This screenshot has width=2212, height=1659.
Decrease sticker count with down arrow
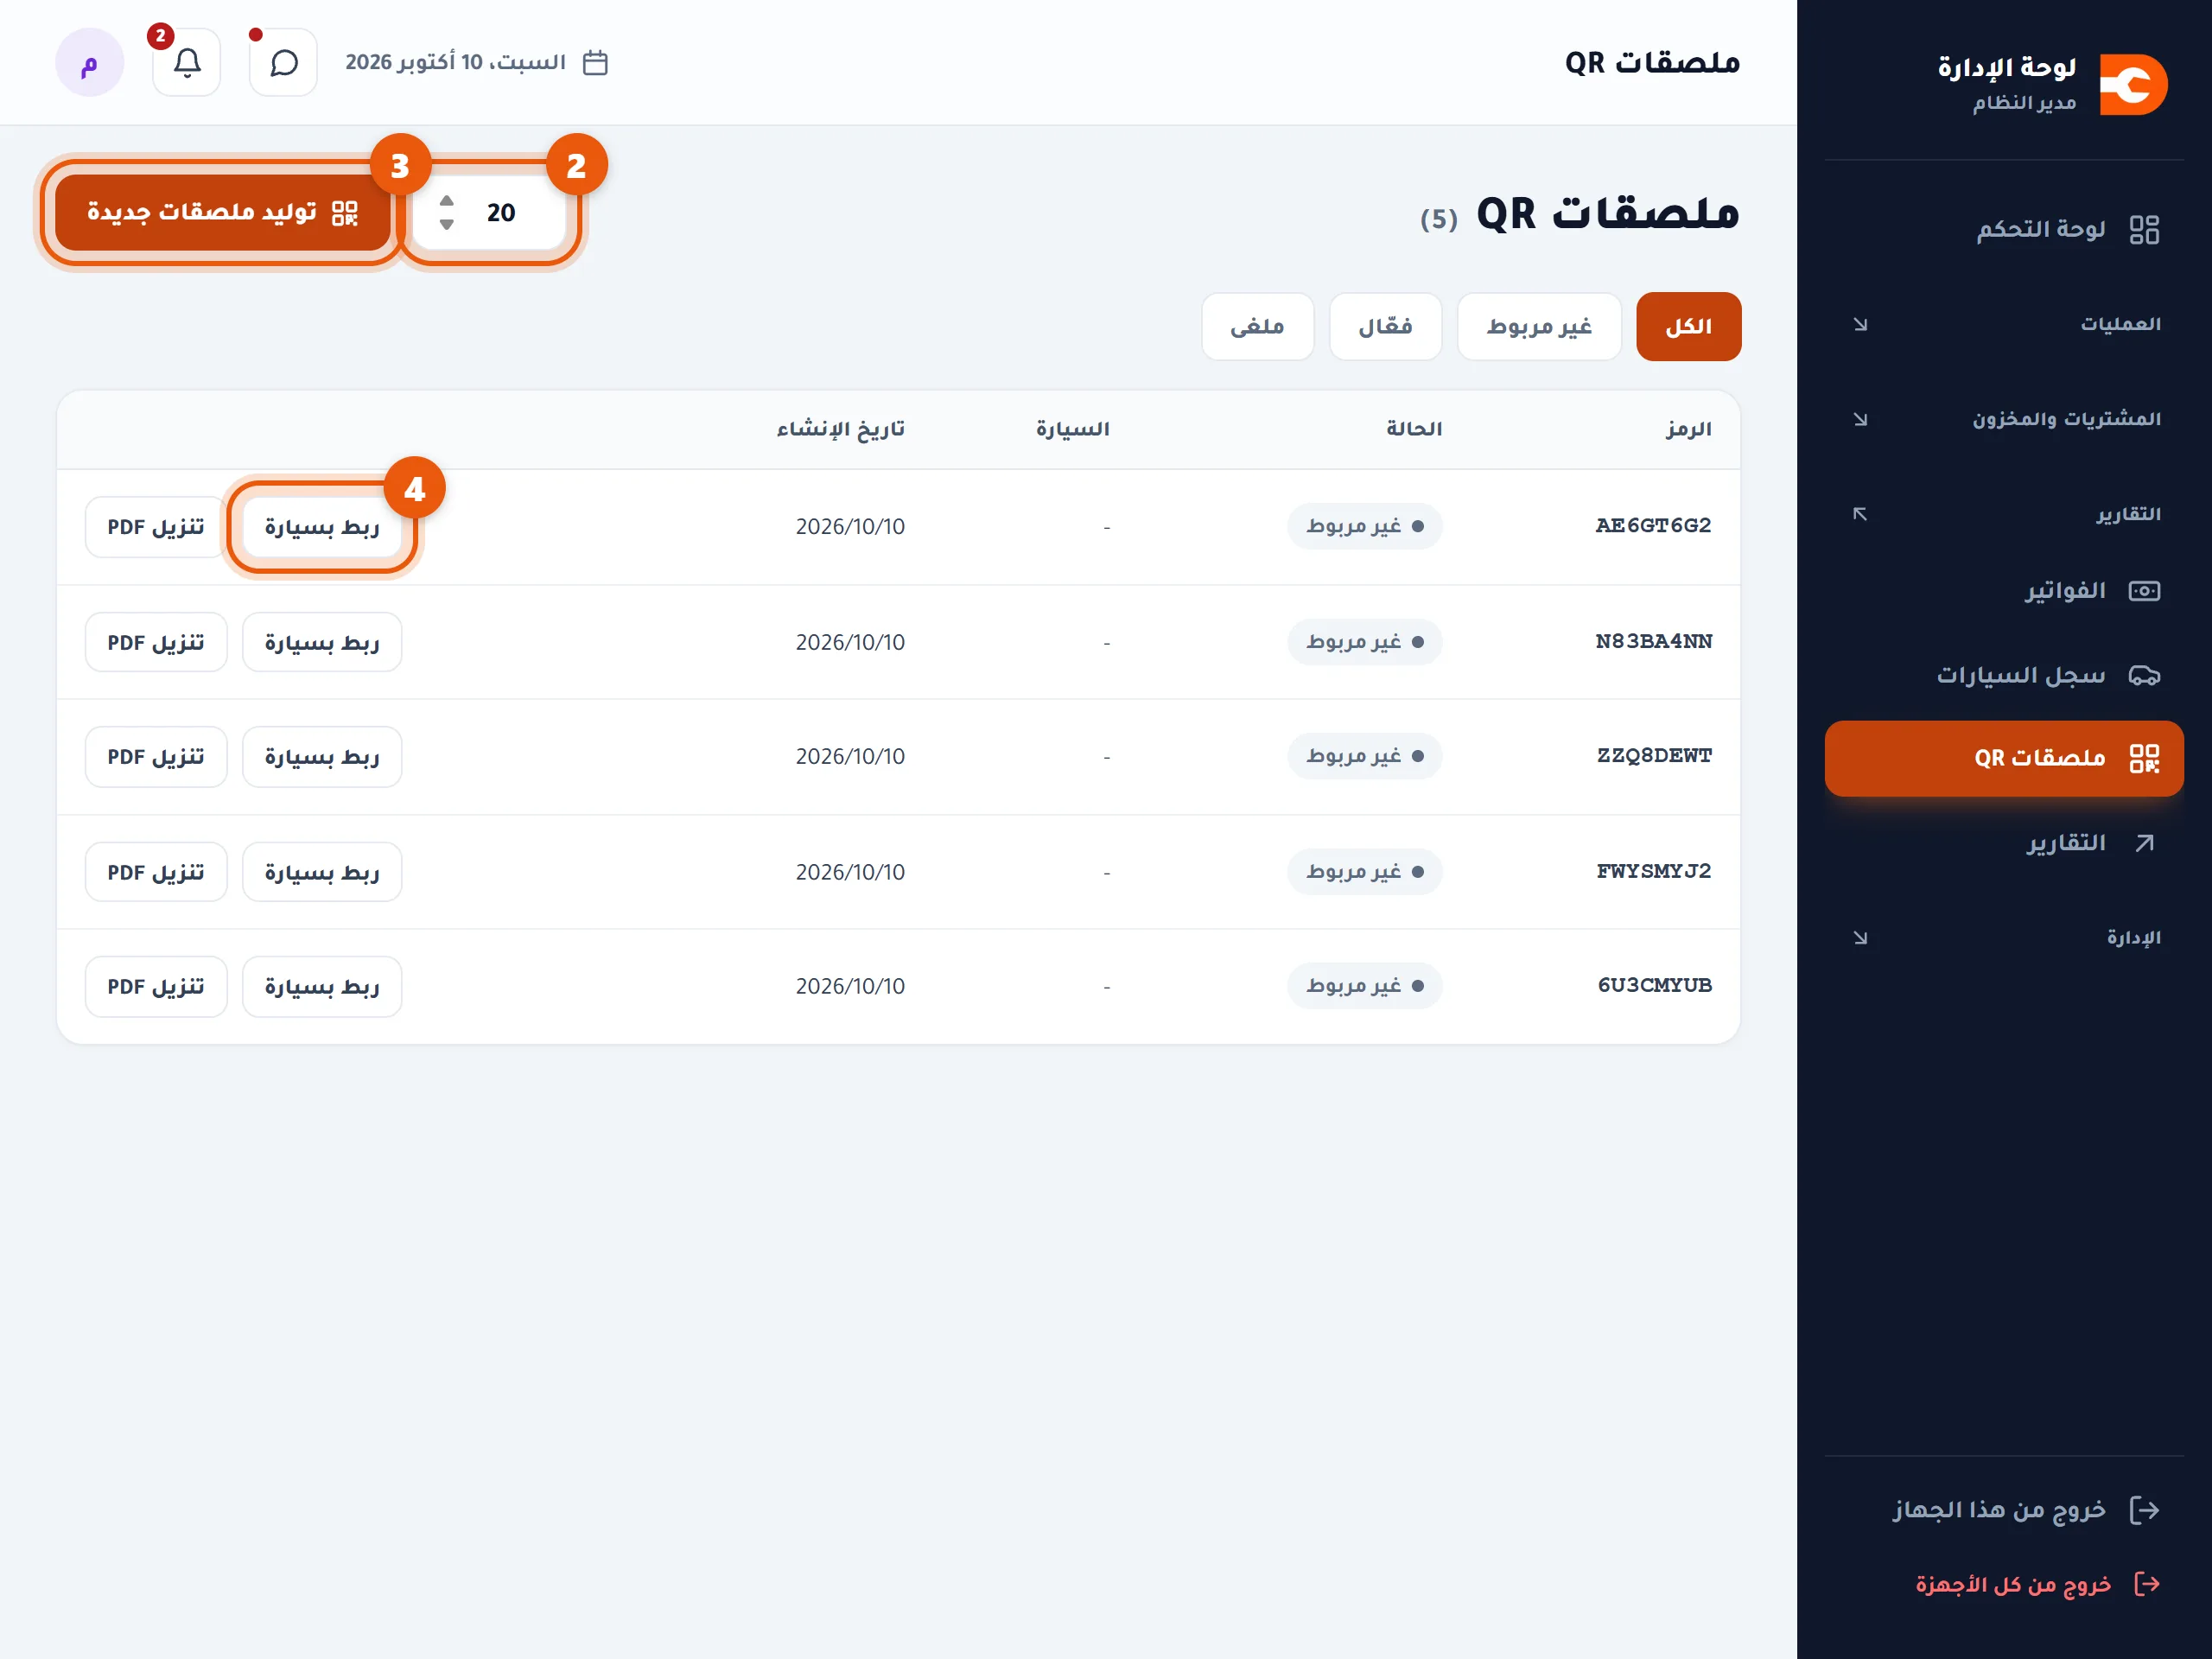coord(447,225)
